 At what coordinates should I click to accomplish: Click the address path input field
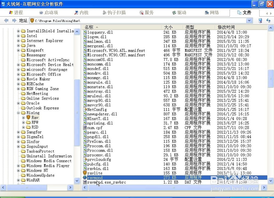(141, 21)
